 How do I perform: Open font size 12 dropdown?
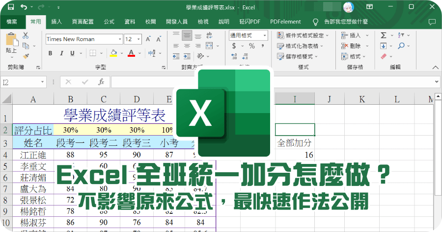click(138, 39)
